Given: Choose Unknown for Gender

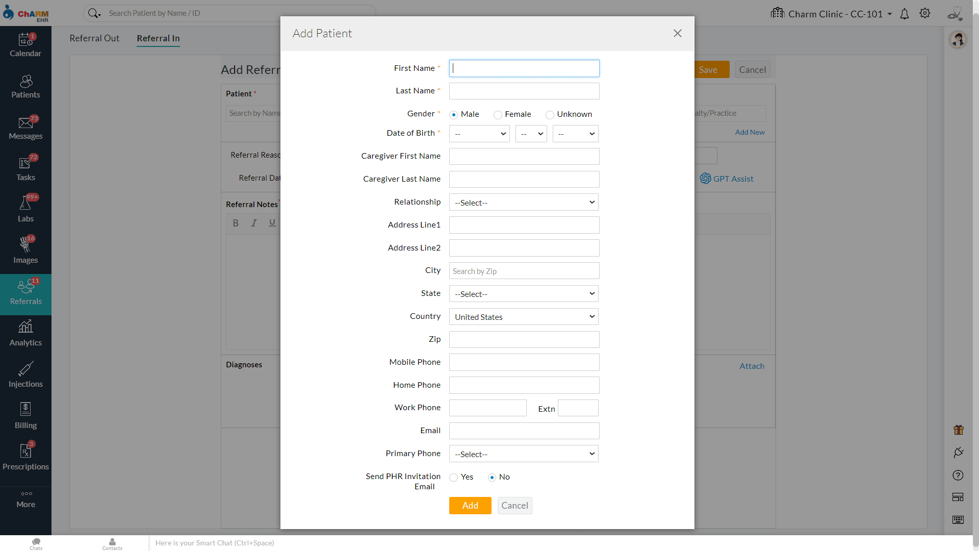Looking at the screenshot, I should coord(550,115).
